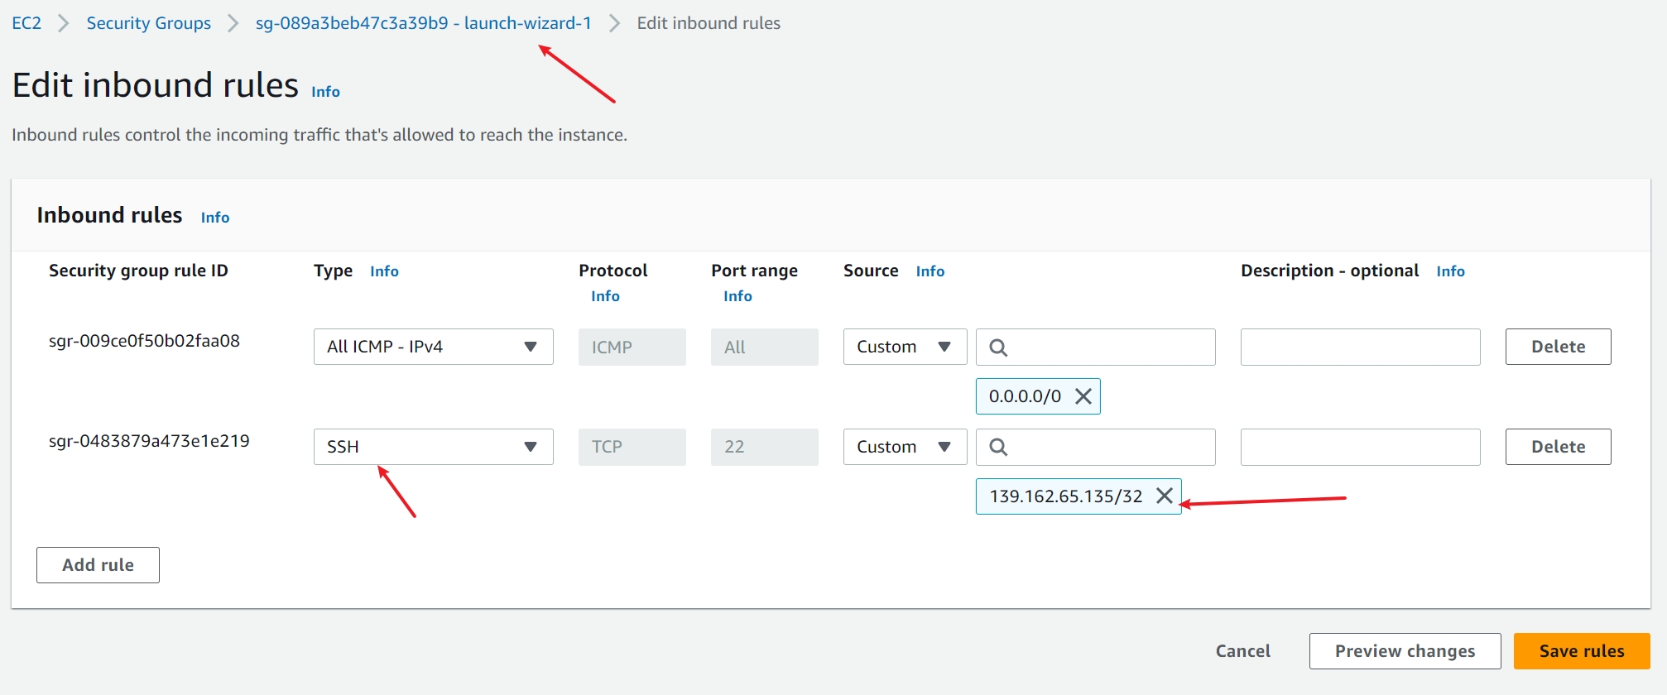Image resolution: width=1667 pixels, height=695 pixels.
Task: Remove the 0.0.0.0/0 source tag
Action: pyautogui.click(x=1083, y=396)
